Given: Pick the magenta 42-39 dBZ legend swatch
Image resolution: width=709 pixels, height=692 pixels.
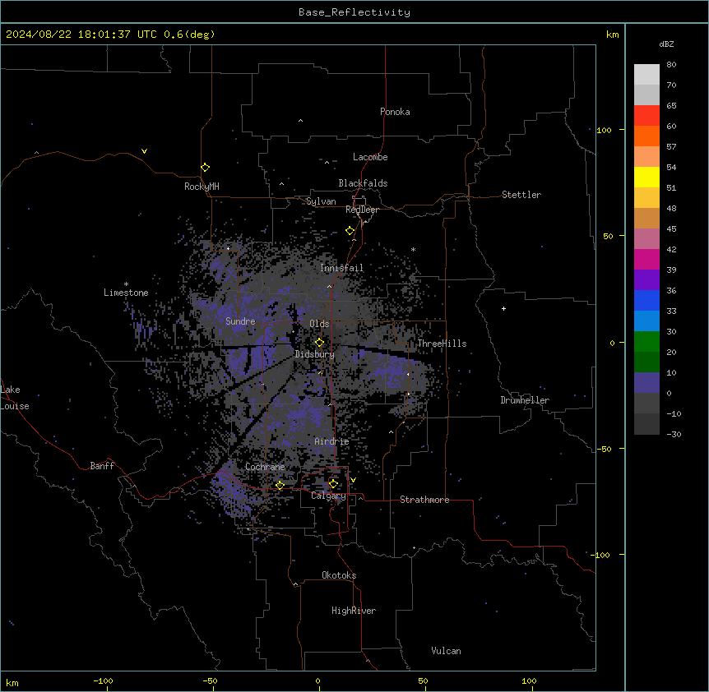Looking at the screenshot, I should click(646, 259).
